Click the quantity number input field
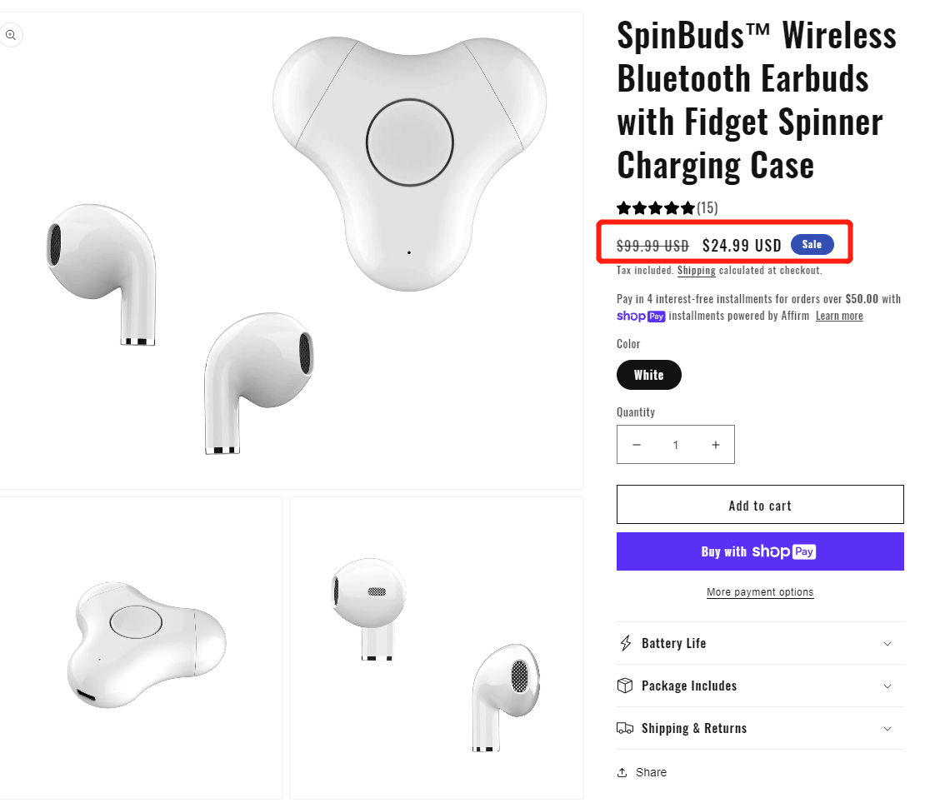This screenshot has width=925, height=803. point(676,445)
